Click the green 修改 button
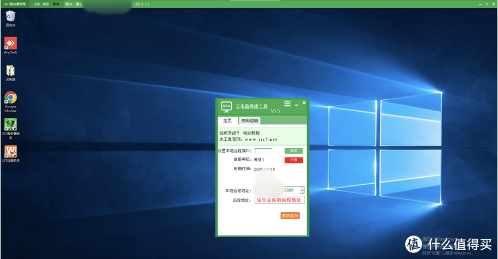 pos(294,150)
